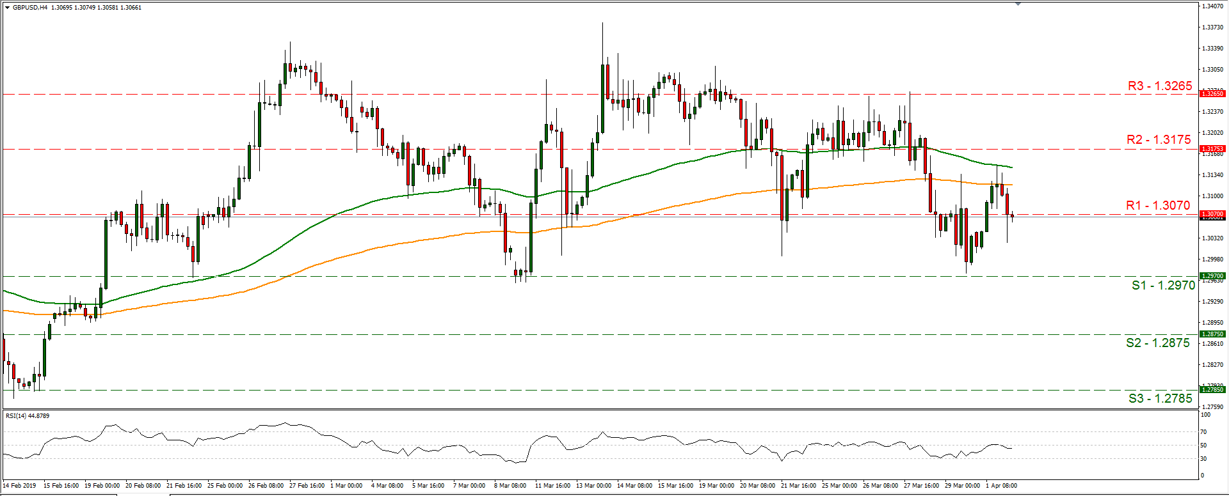Viewport: 1229px width, 496px height.
Task: Click the green 1.28750 price tag
Action: (x=1212, y=334)
